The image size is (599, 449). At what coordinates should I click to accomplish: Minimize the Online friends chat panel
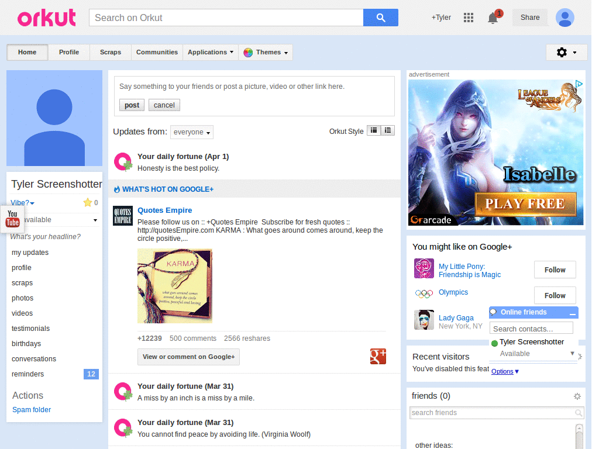click(573, 313)
